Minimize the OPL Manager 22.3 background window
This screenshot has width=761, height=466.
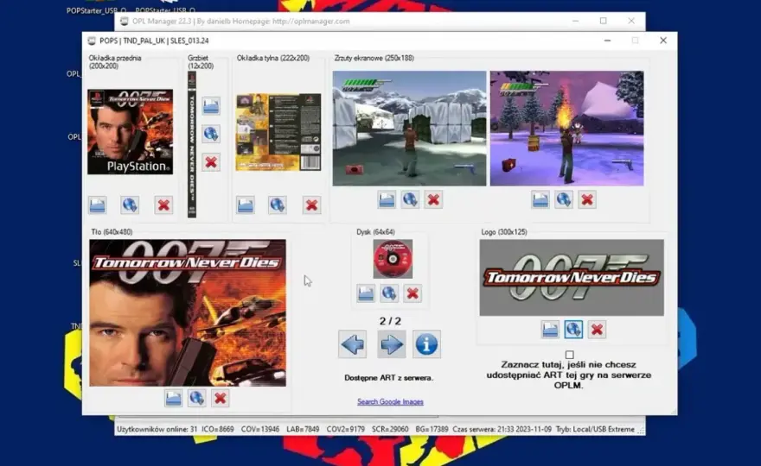click(x=575, y=21)
